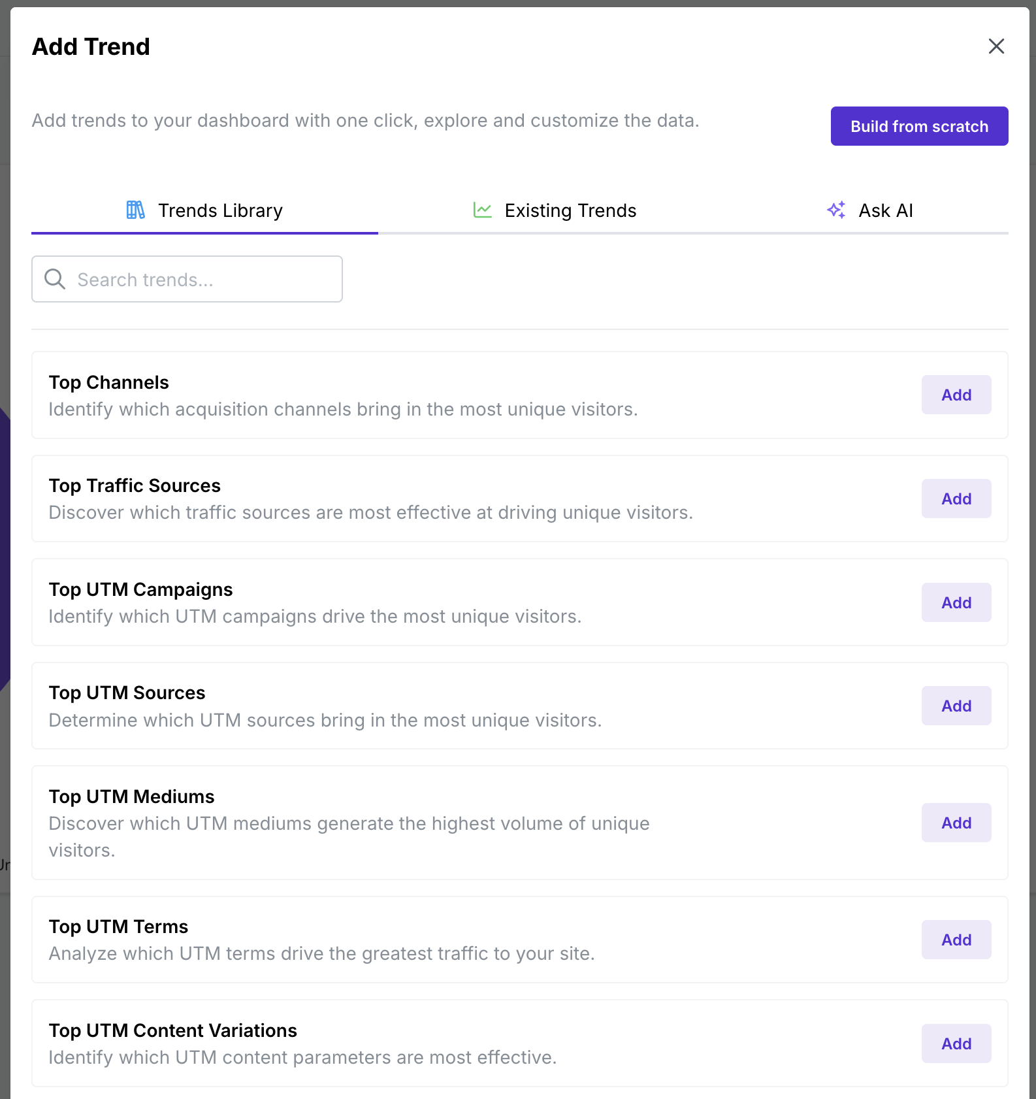Add the Top UTM Sources trend
The height and width of the screenshot is (1099, 1036).
(x=956, y=706)
